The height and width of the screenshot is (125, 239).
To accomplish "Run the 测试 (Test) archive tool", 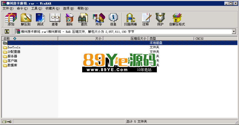I will click(x=40, y=19).
